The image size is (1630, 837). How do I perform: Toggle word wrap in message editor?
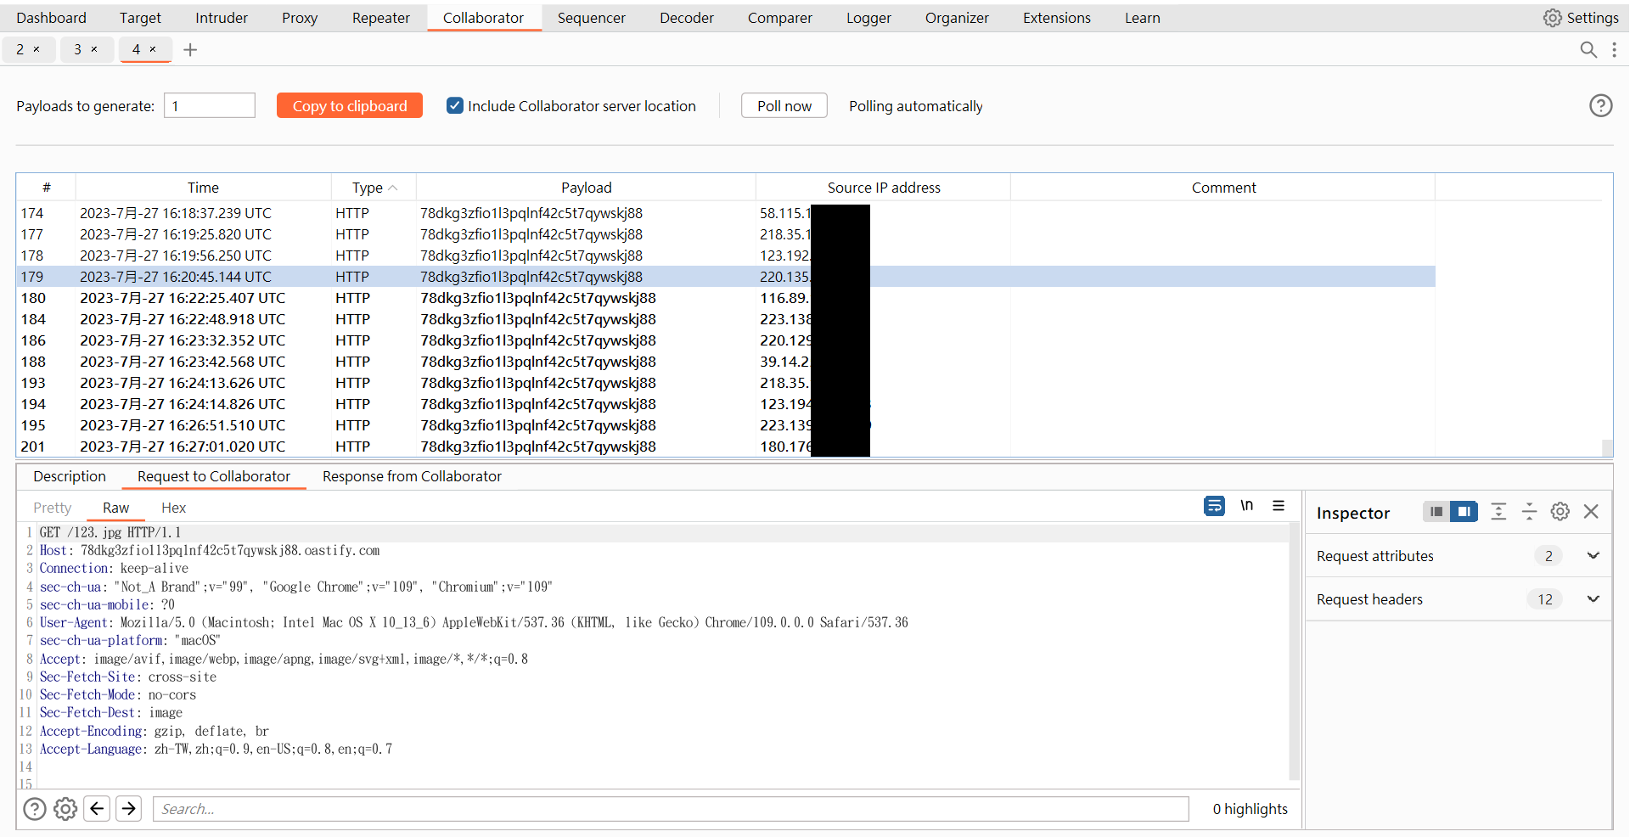pyautogui.click(x=1214, y=506)
